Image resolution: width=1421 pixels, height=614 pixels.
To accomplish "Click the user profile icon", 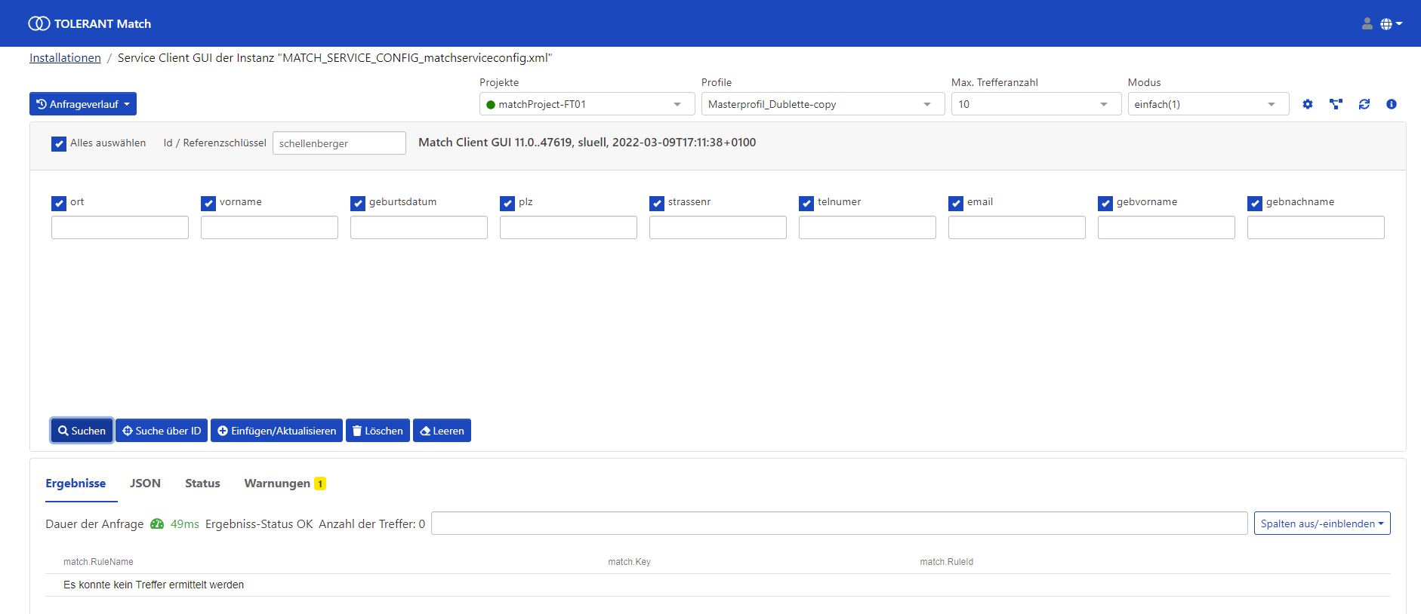I will (1367, 24).
